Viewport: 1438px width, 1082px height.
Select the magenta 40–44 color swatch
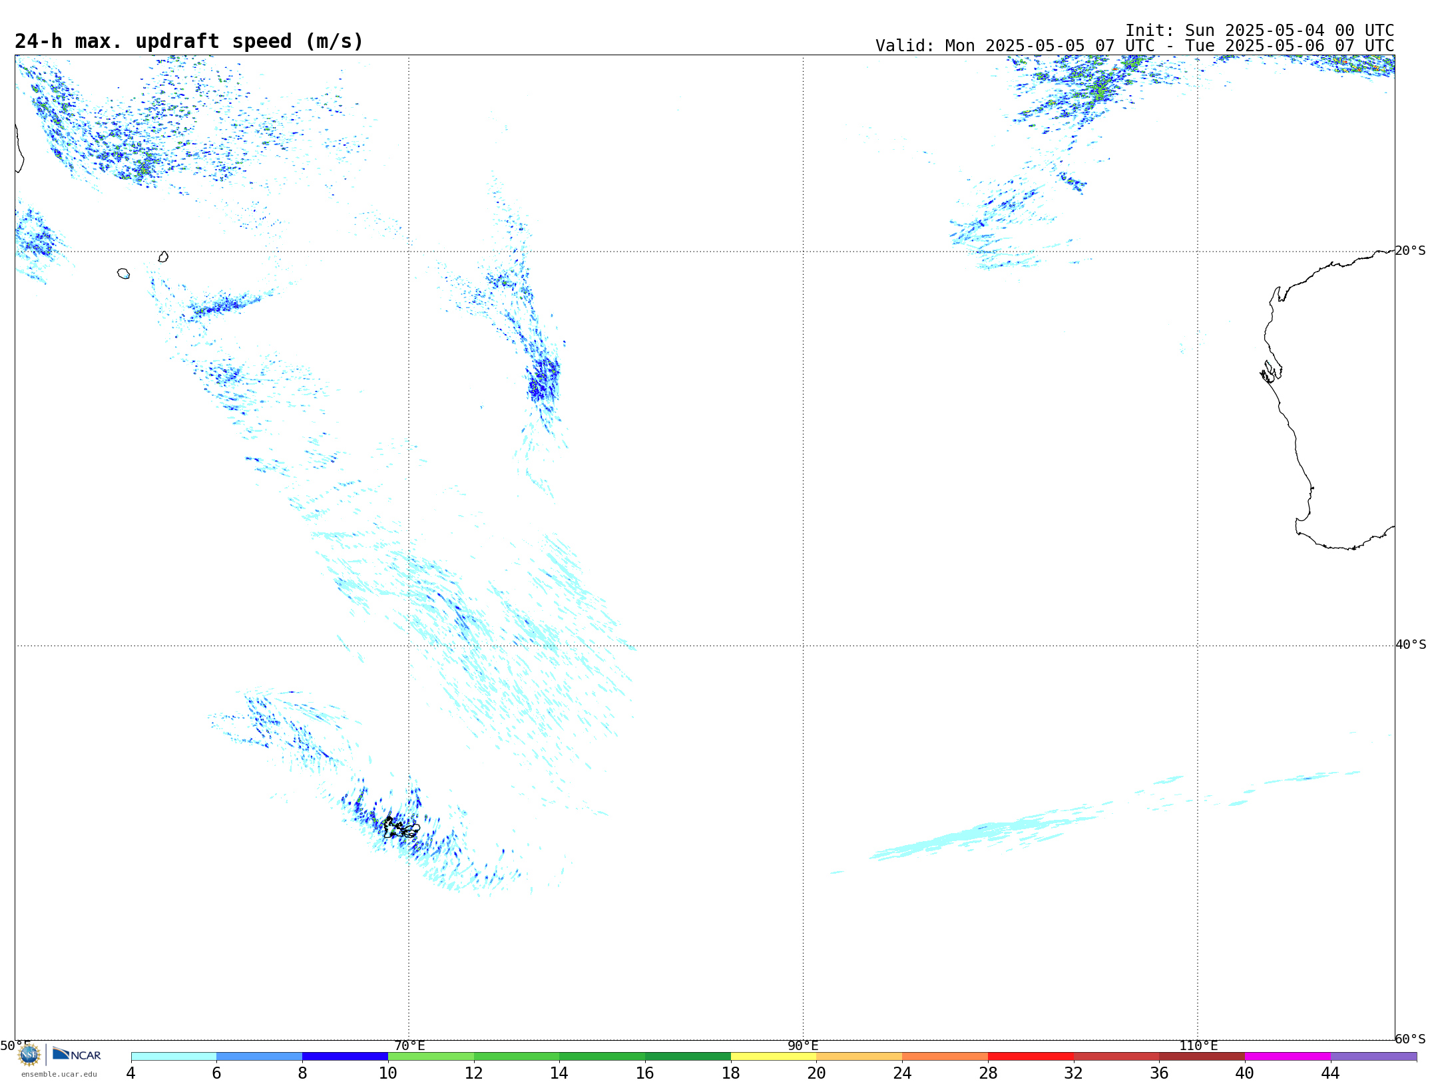coord(1288,1056)
